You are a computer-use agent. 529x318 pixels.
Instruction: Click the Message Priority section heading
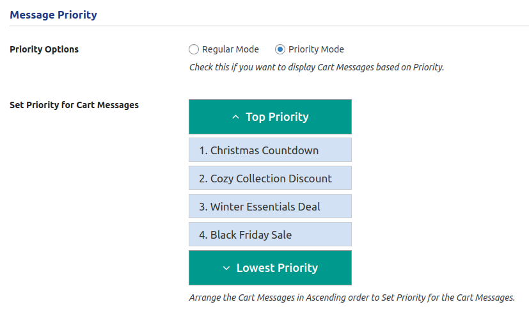click(53, 15)
